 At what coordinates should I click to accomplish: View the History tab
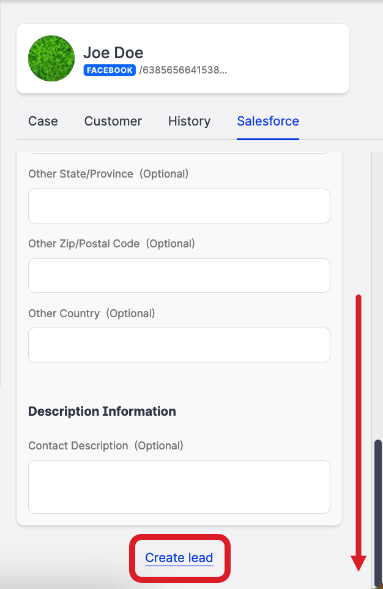(x=189, y=121)
